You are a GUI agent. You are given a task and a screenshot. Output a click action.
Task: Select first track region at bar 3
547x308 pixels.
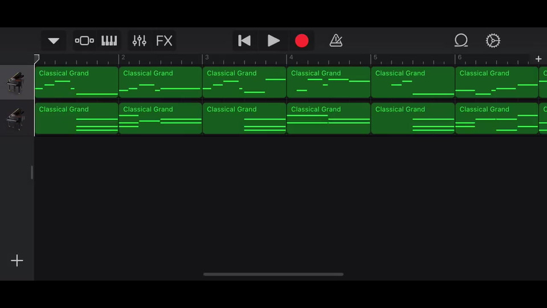tap(244, 82)
